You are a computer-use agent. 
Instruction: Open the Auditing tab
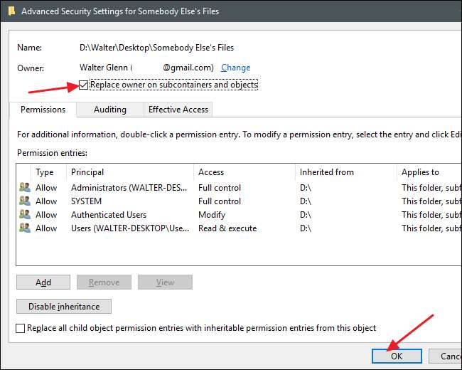click(x=110, y=110)
